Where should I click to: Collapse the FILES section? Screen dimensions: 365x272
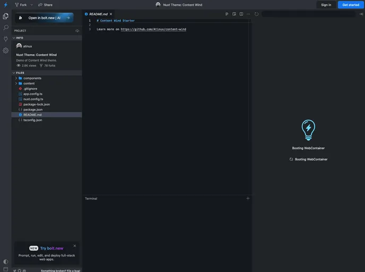(x=47, y=73)
